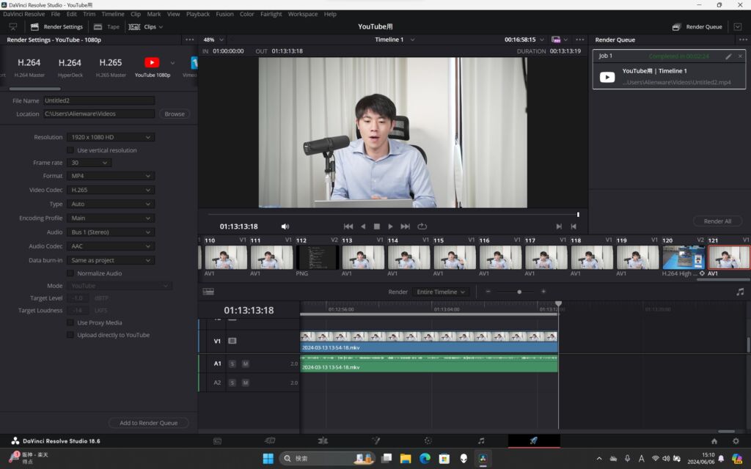Open the Fairlight audio page
The image size is (751, 469).
(481, 440)
